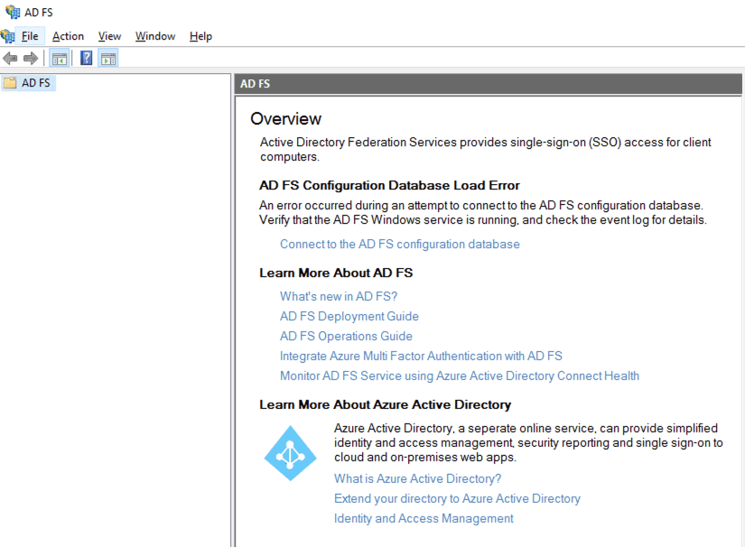Open the What is Azure Active Directory link

coord(417,479)
